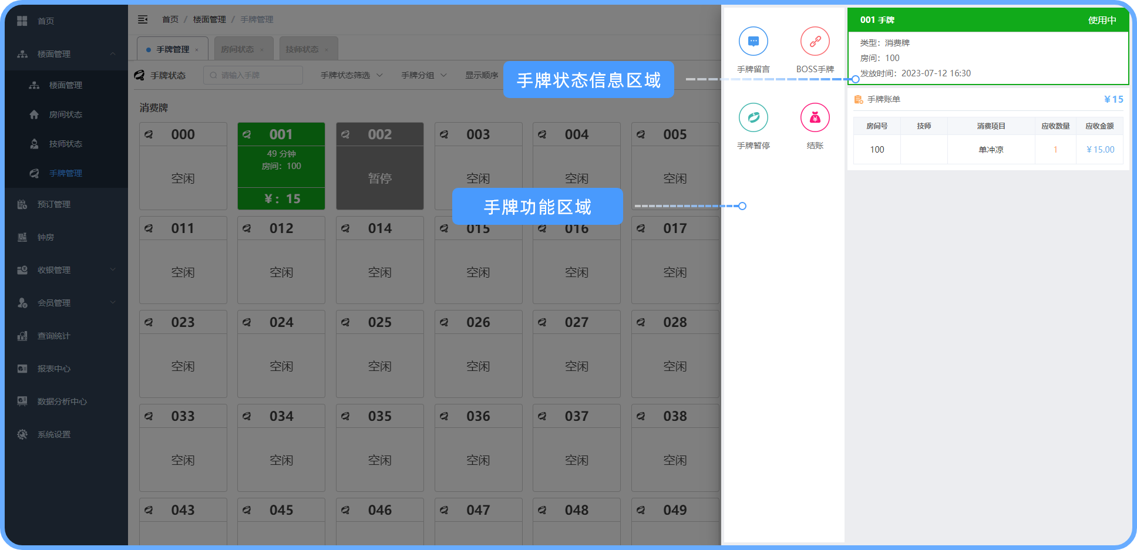The width and height of the screenshot is (1137, 550).
Task: Select wristband card 038
Action: pos(675,448)
